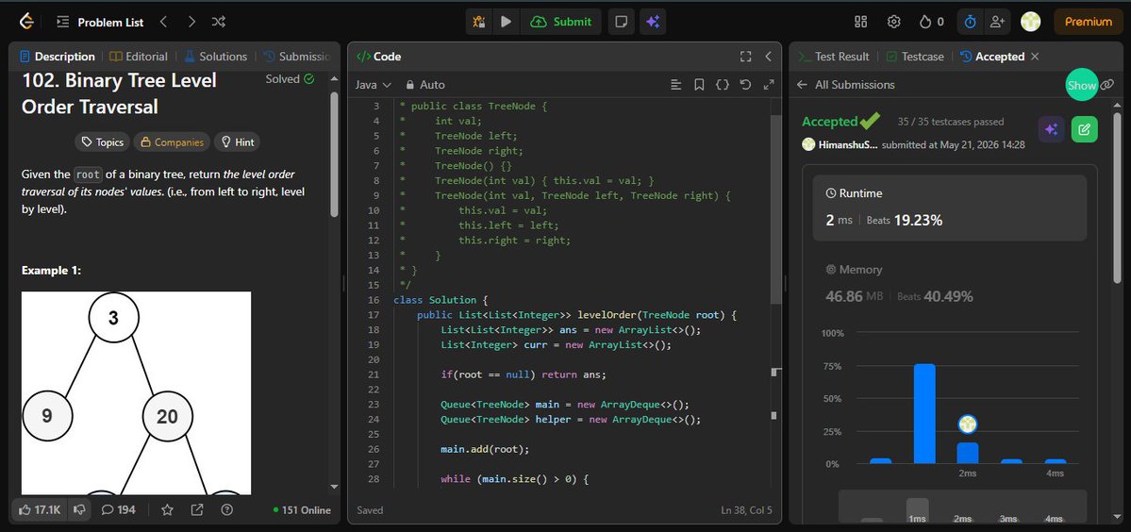Collapse the Code panel chevron
This screenshot has width=1131, height=532.
click(768, 57)
